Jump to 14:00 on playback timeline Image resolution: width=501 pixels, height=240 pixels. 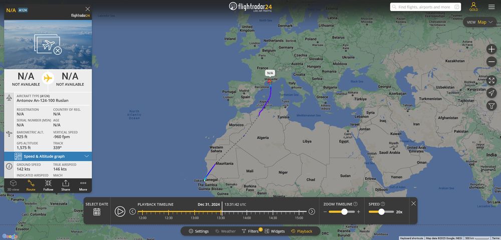(x=246, y=218)
